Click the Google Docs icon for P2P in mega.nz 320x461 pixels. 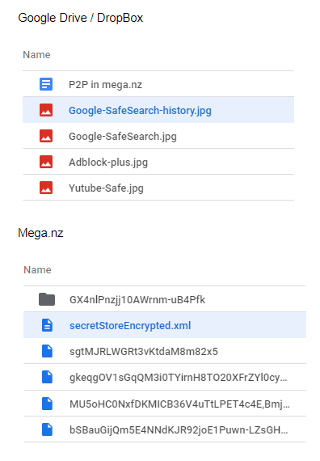(46, 84)
